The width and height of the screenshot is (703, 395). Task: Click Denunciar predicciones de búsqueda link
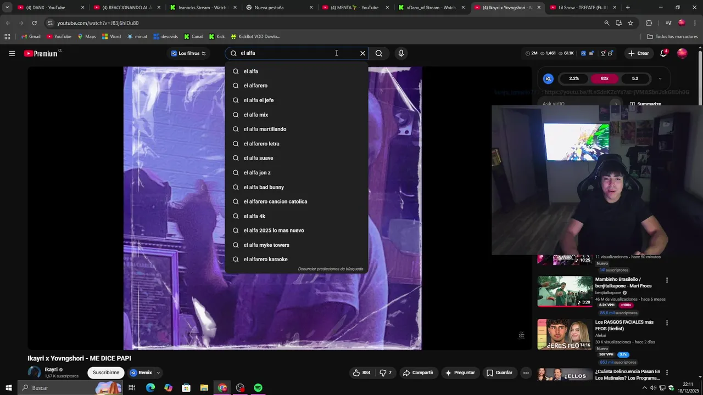331,269
